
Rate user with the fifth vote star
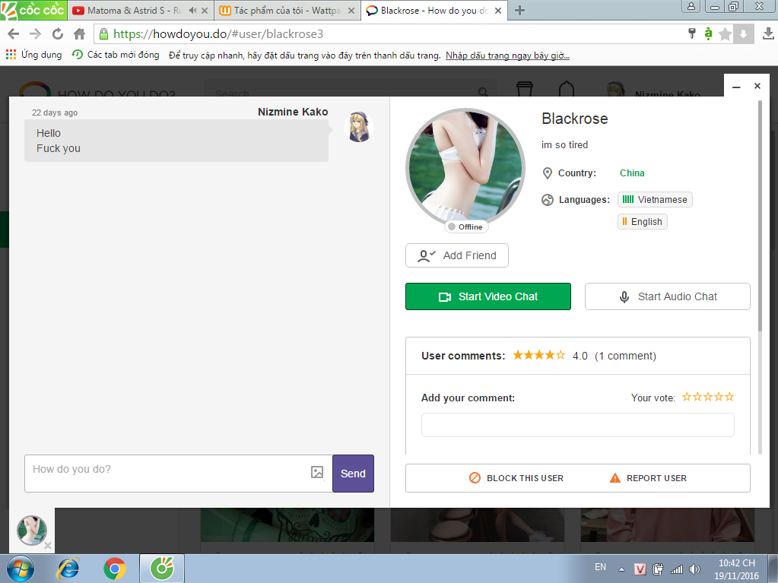point(729,397)
